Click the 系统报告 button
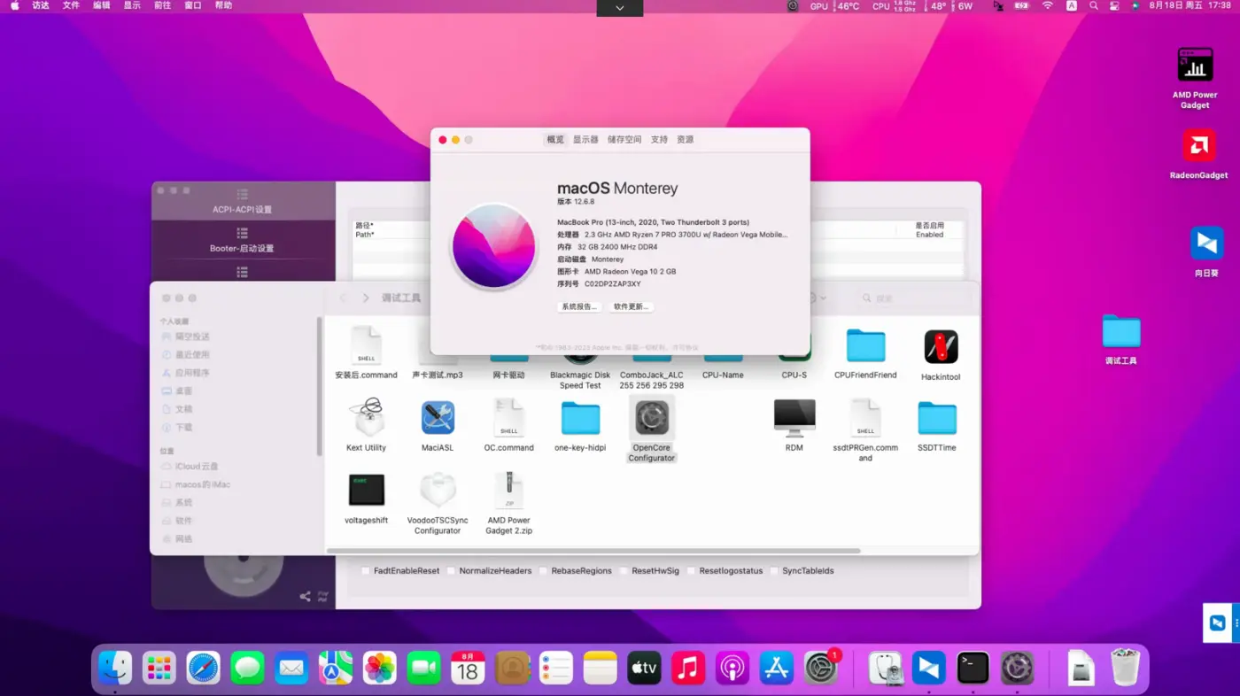The image size is (1240, 696). coord(579,306)
